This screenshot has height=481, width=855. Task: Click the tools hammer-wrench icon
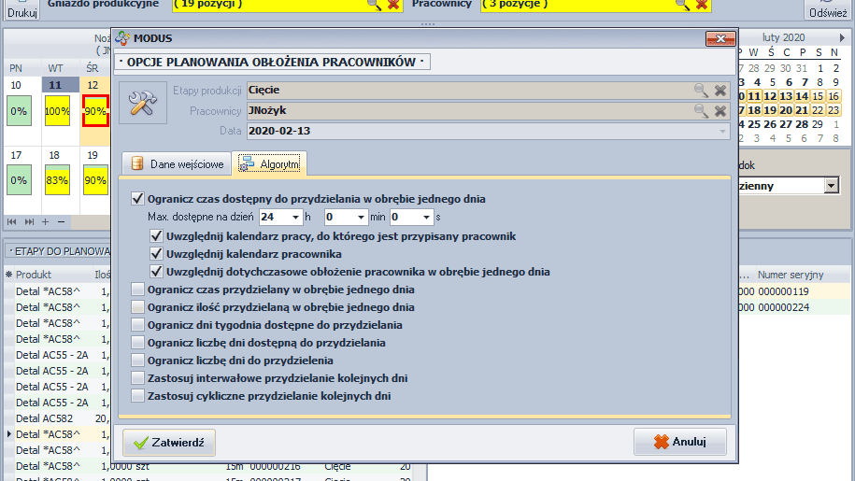tap(143, 103)
